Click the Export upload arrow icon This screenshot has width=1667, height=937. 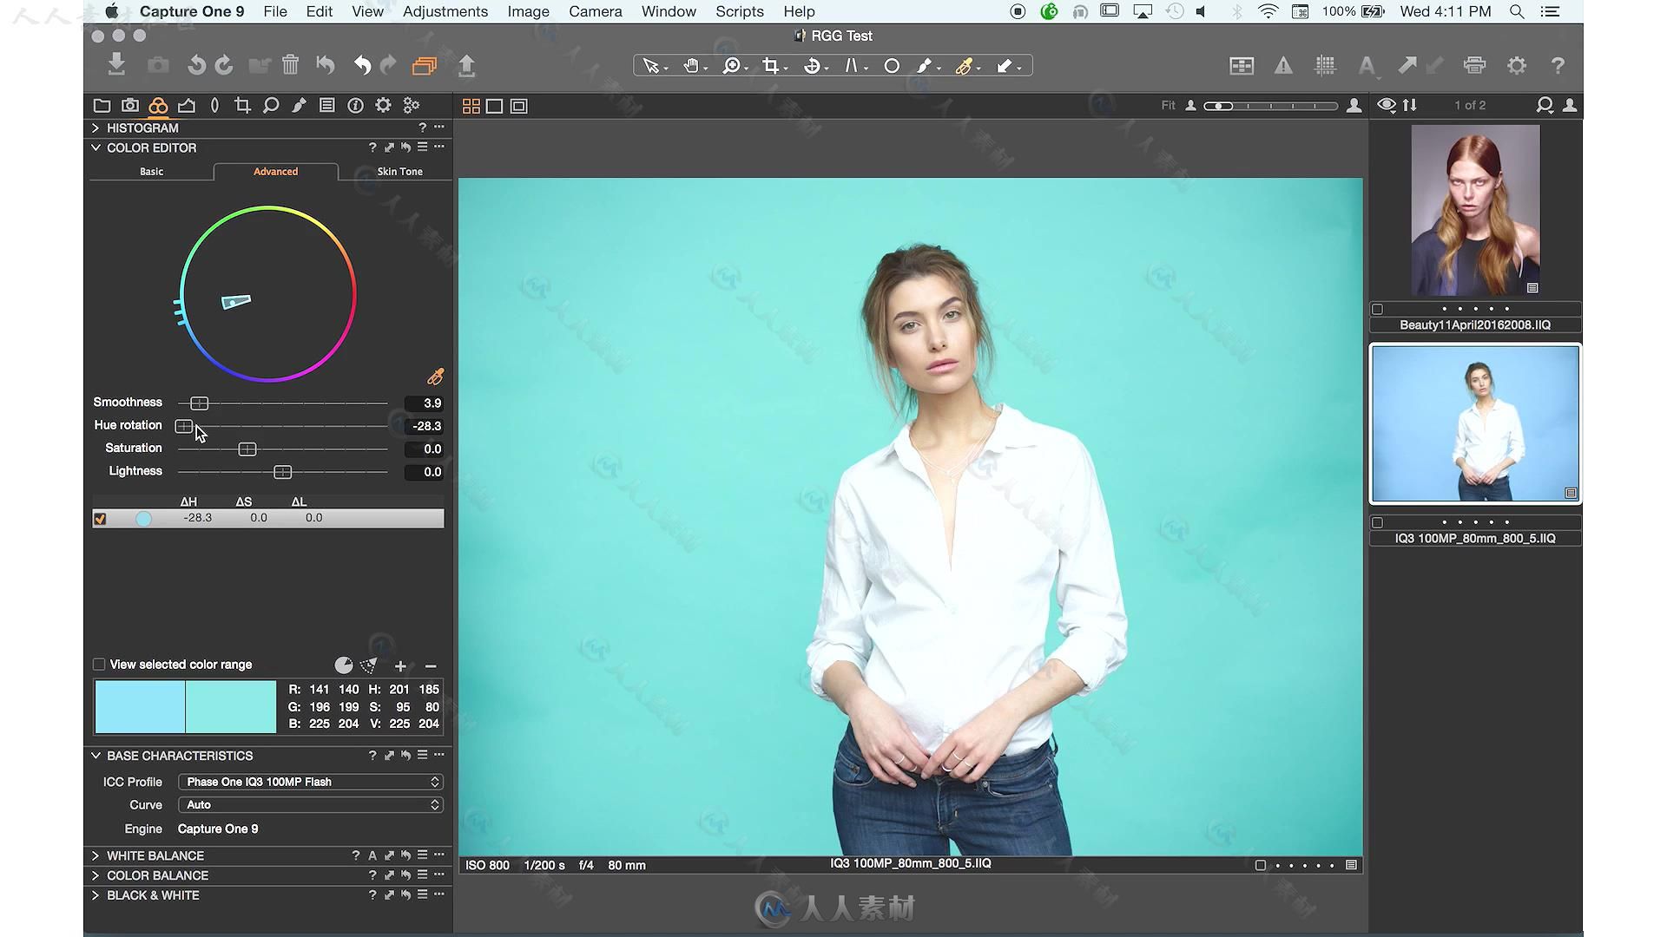(x=466, y=65)
